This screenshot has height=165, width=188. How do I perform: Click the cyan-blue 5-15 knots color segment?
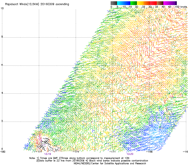pyautogui.click(x=124, y=3)
